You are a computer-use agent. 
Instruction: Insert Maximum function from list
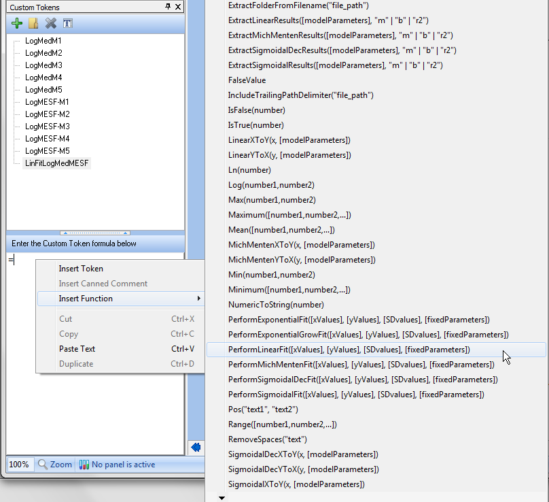(289, 215)
